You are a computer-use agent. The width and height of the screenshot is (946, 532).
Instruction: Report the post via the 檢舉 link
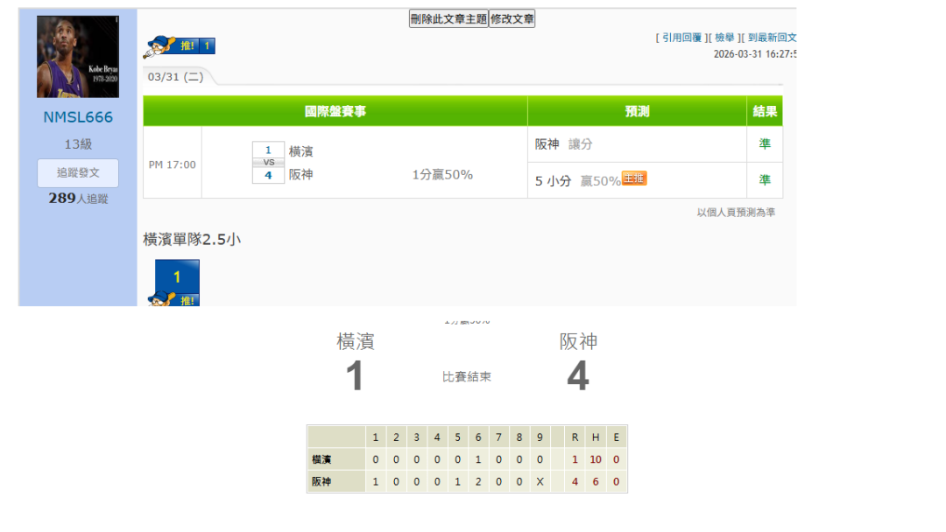[724, 38]
